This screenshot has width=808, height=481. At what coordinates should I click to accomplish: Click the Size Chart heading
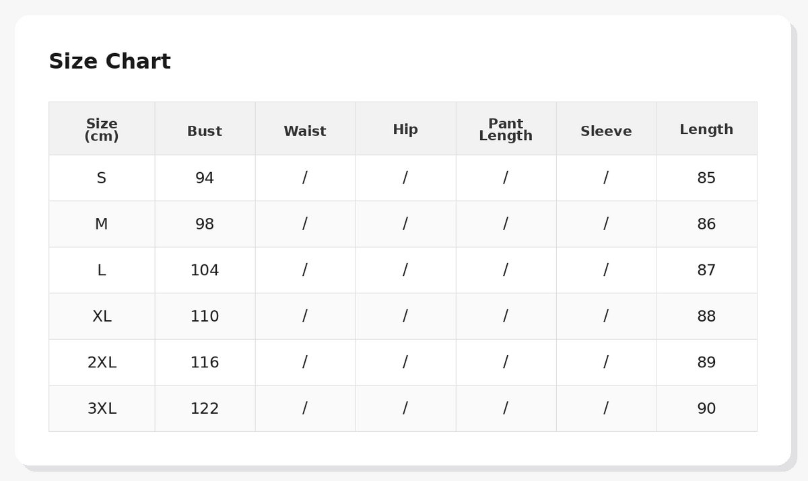(x=110, y=62)
